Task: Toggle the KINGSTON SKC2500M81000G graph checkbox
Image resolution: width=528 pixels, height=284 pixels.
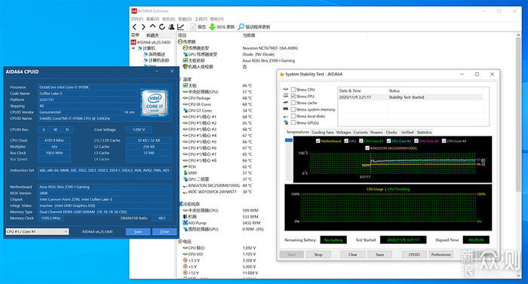Action: pos(367,148)
